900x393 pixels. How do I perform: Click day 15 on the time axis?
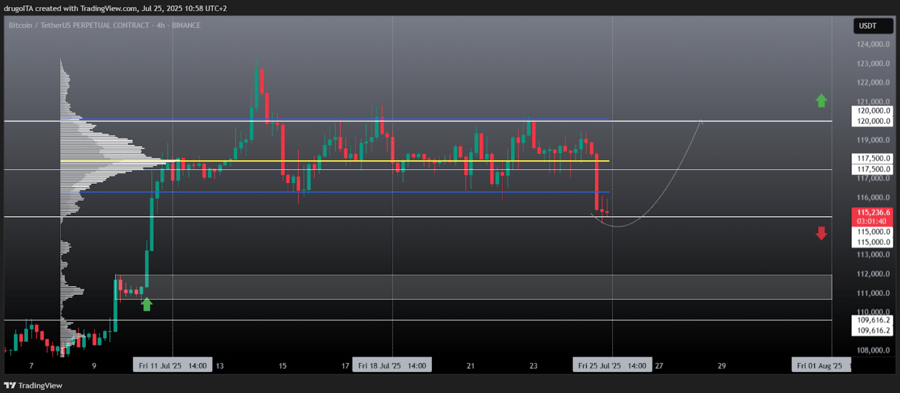[x=283, y=366]
